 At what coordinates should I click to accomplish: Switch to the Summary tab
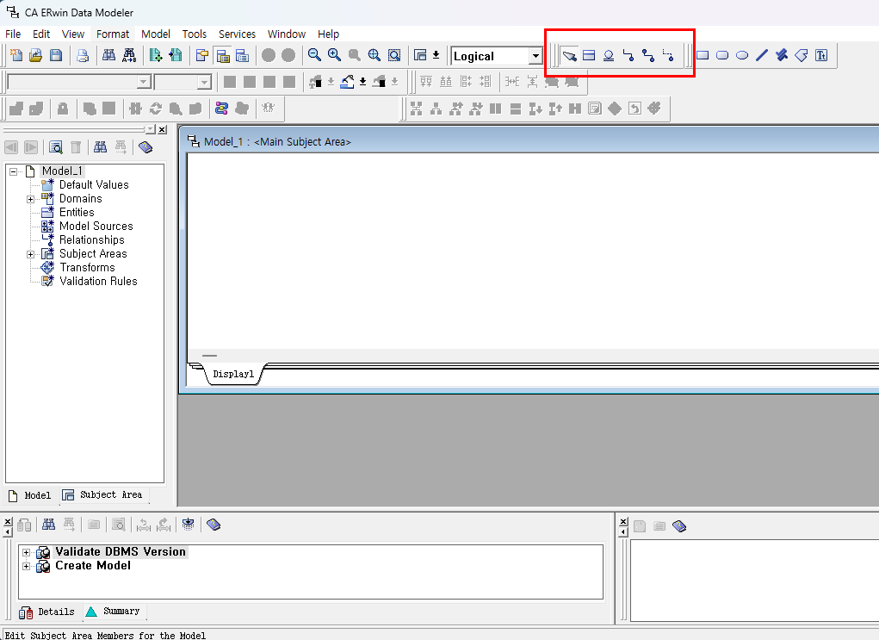pyautogui.click(x=114, y=611)
